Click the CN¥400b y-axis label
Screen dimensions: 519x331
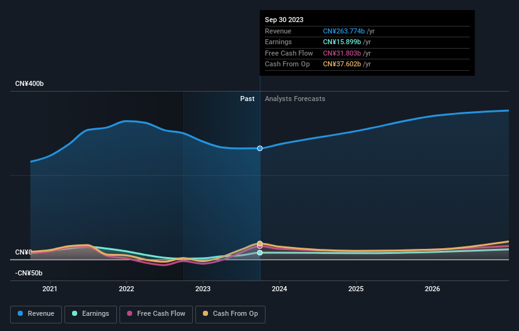(x=30, y=83)
